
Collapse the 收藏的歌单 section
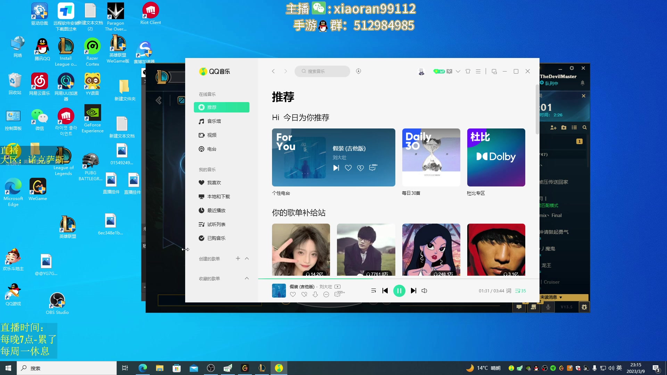(247, 278)
